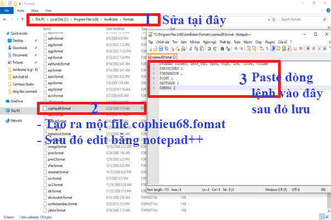Toggle Show All Characters pilcrow icon
The height and width of the screenshot is (220, 331).
tap(267, 48)
